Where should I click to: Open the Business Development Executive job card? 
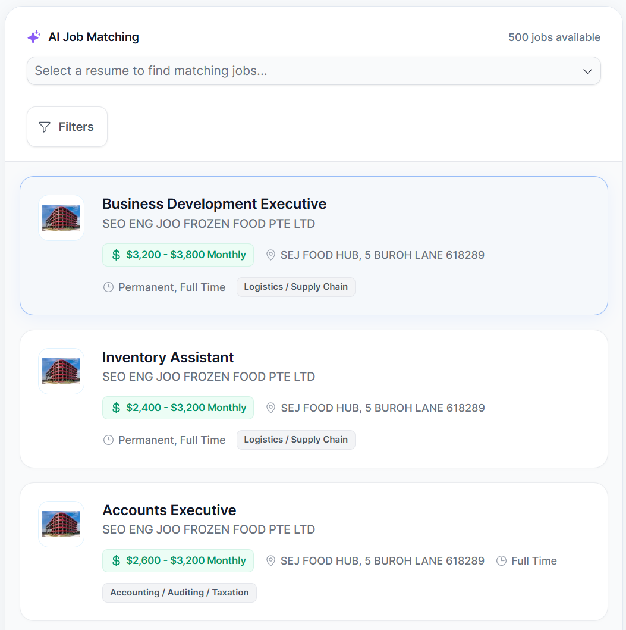point(313,245)
